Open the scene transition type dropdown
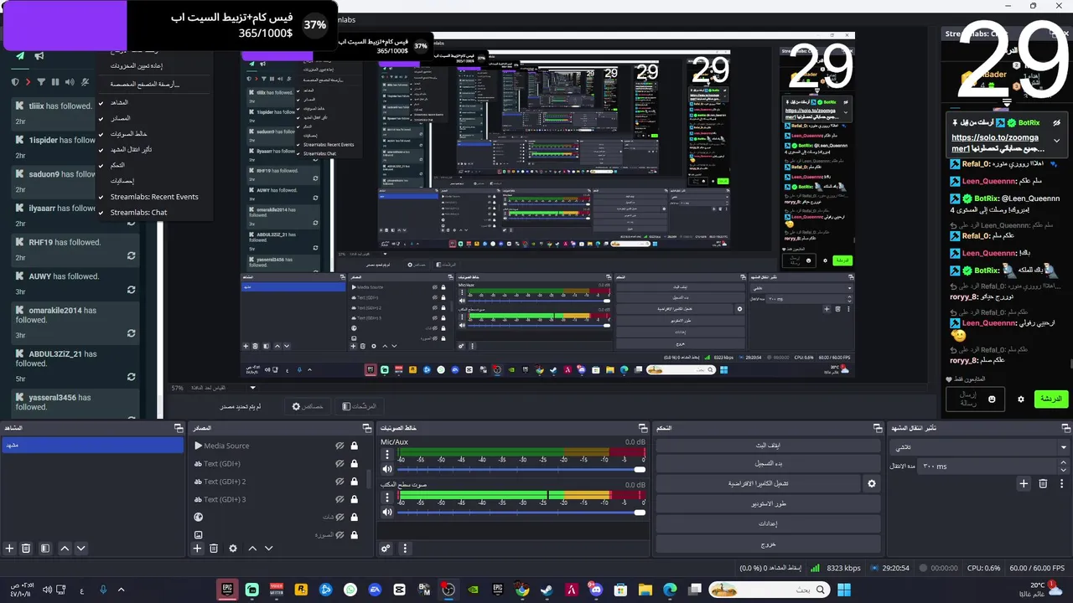Screen dimensions: 1073x603 click(979, 447)
